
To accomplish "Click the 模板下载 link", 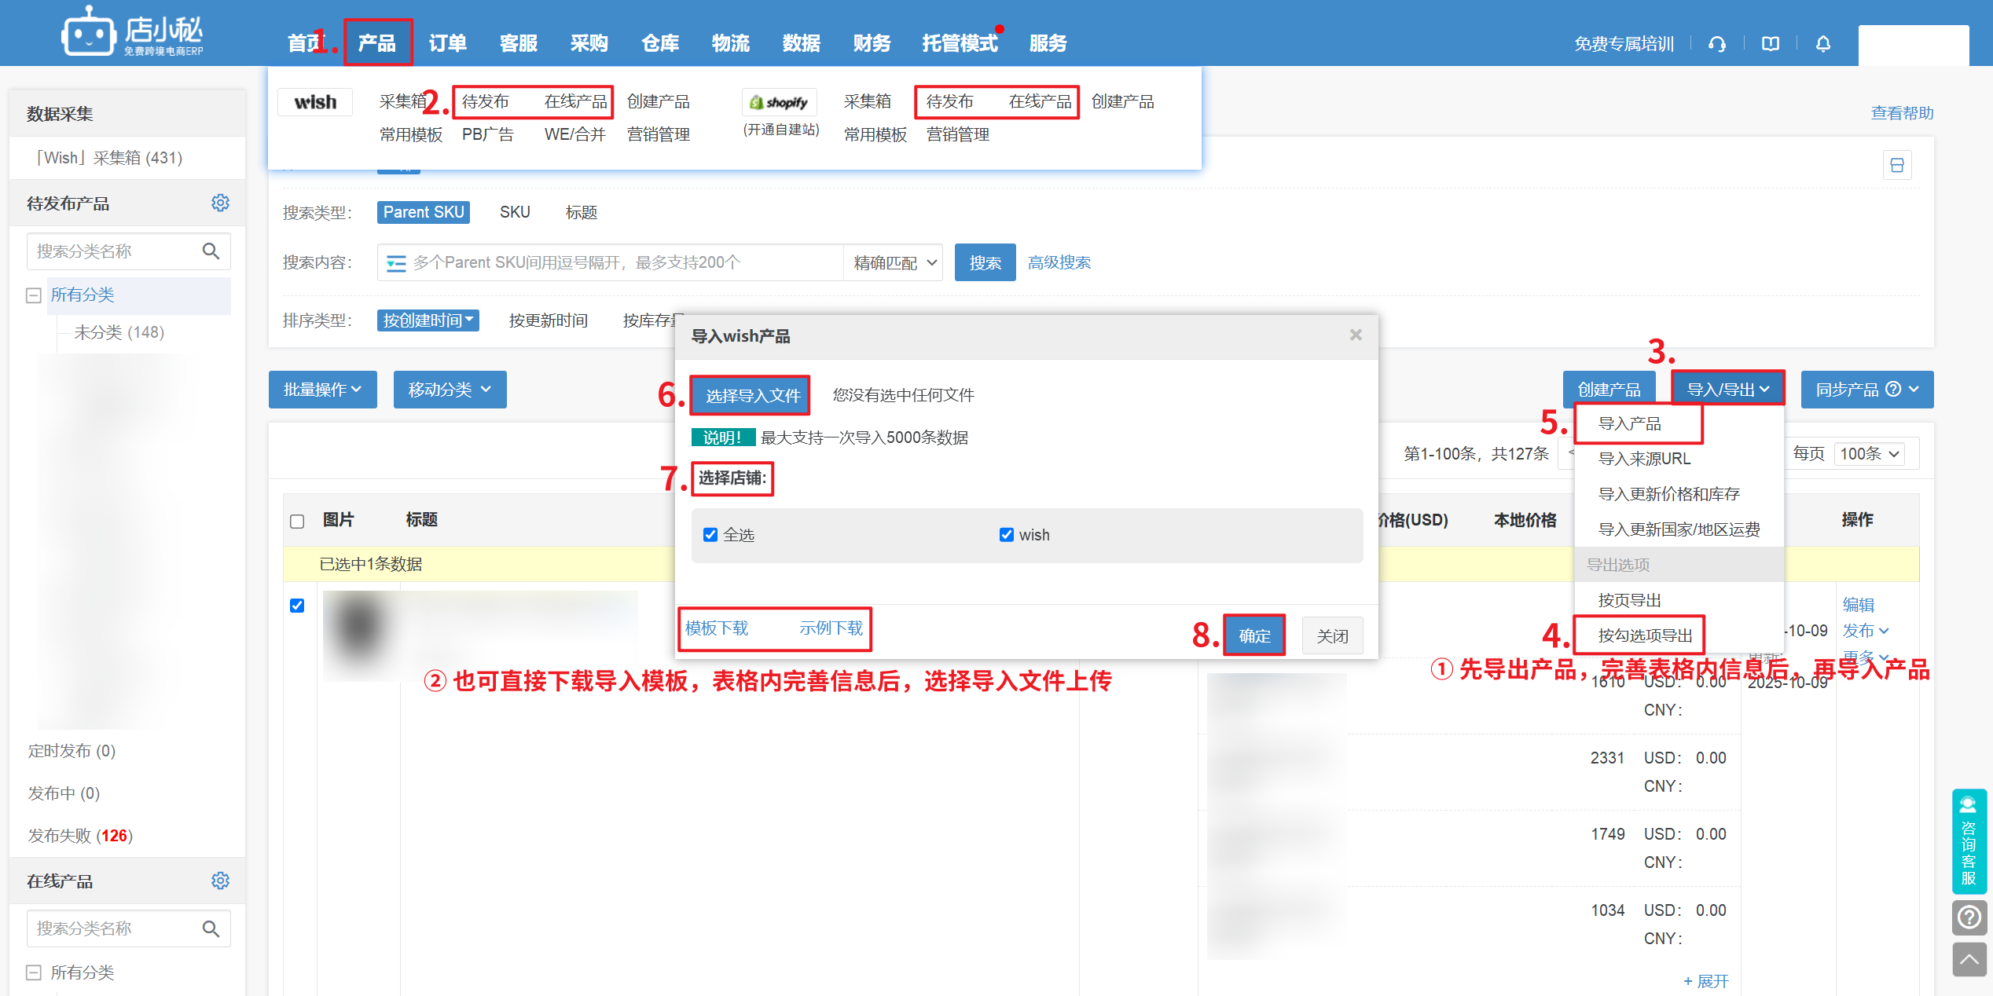I will [x=716, y=628].
